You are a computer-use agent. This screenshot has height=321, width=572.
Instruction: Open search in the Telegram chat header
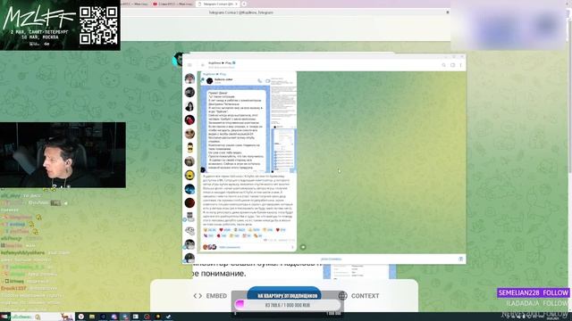coord(443,65)
